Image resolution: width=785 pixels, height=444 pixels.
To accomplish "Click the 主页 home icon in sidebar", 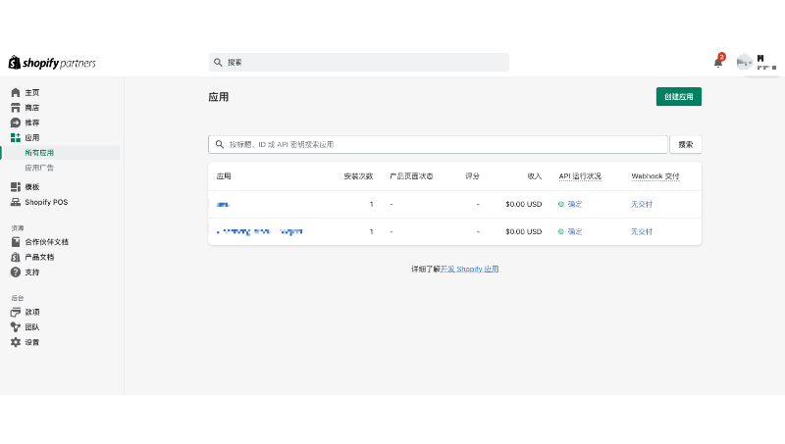I will (x=16, y=92).
